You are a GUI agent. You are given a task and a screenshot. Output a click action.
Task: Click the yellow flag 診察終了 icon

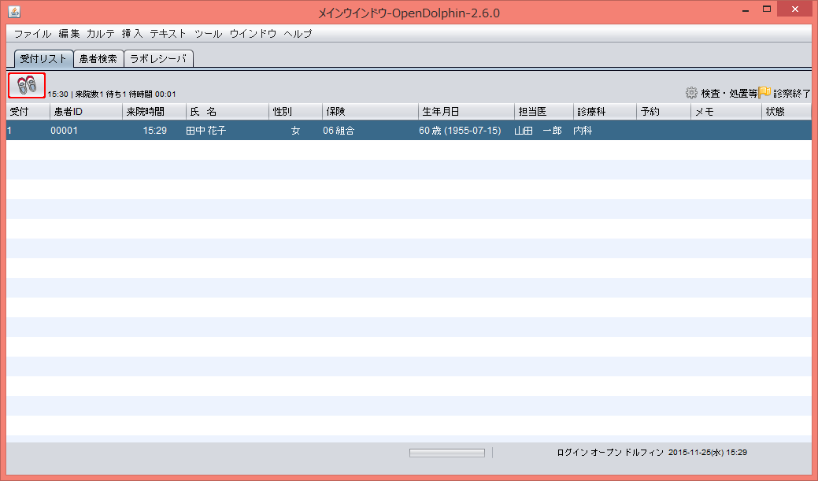pyautogui.click(x=765, y=92)
